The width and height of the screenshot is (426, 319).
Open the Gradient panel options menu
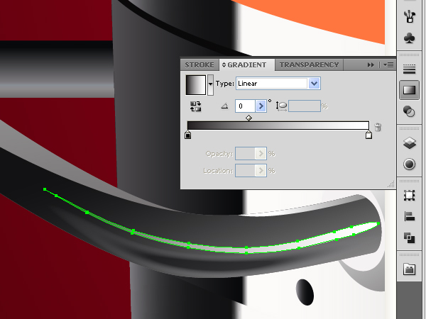[x=388, y=65]
